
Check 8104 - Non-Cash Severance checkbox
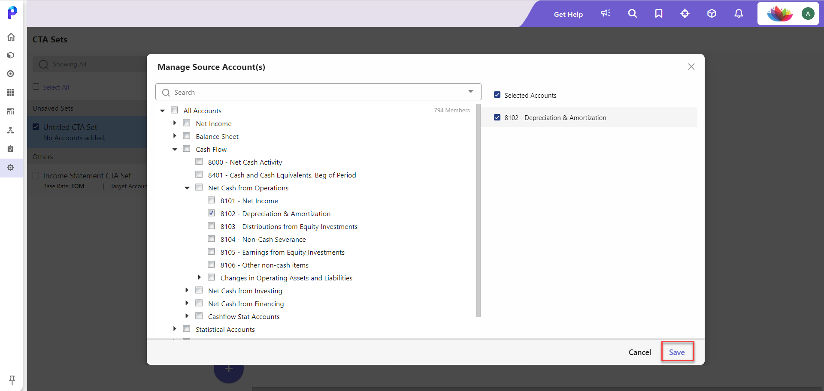[212, 239]
